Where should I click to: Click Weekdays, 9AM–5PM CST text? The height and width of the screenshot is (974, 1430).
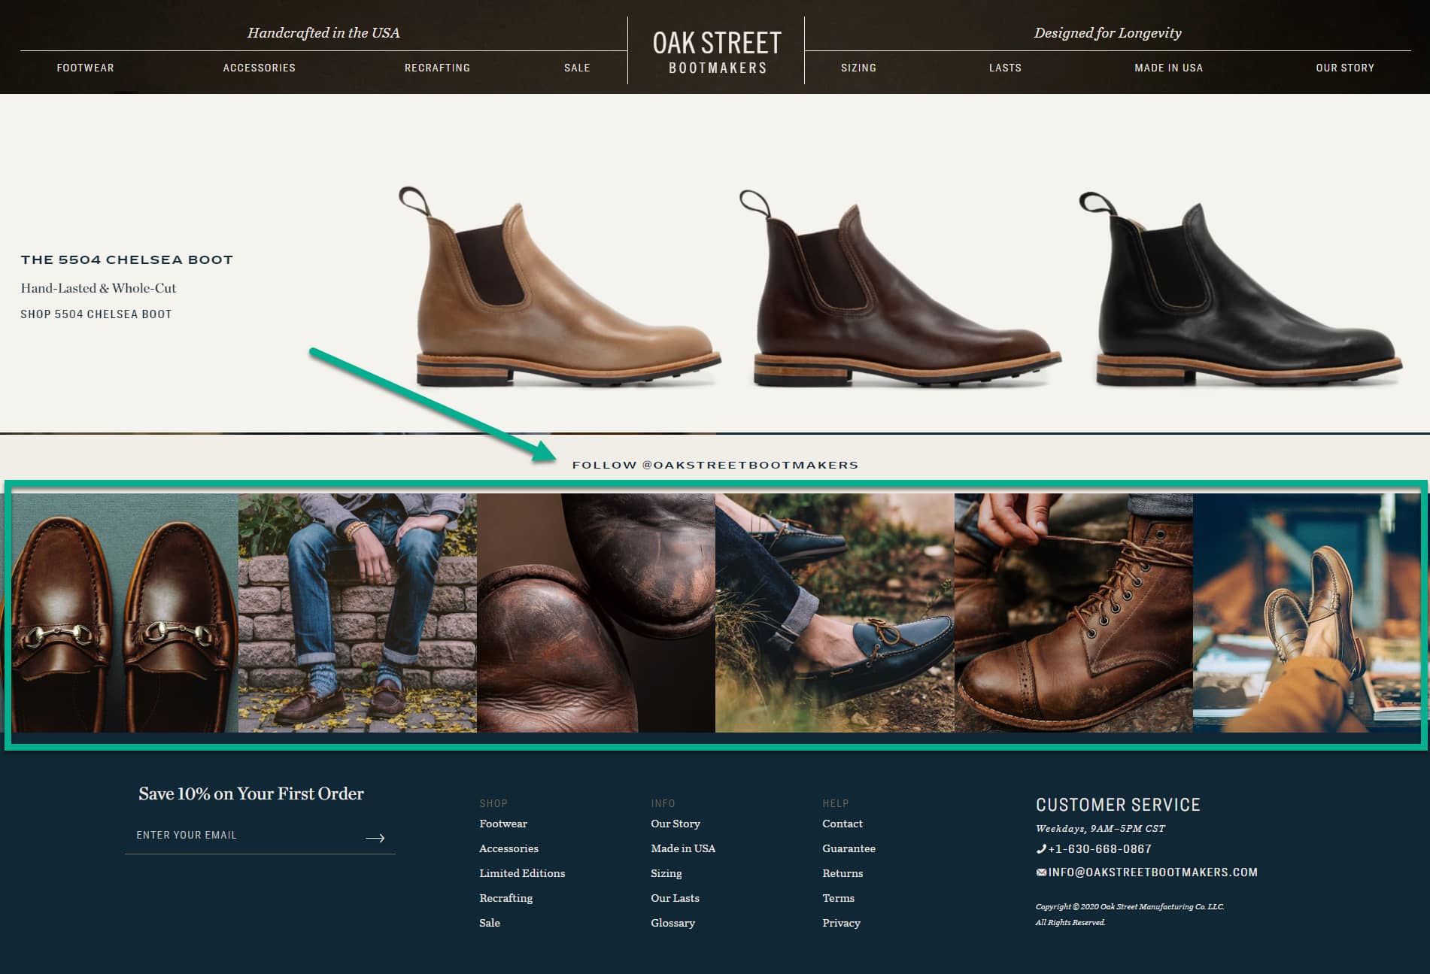(x=1100, y=829)
